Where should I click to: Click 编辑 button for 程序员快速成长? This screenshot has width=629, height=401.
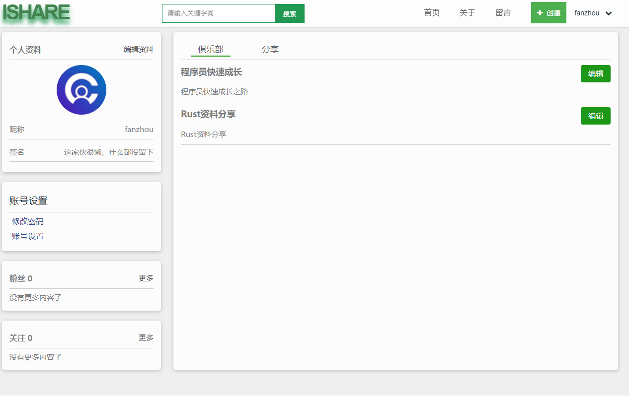596,73
